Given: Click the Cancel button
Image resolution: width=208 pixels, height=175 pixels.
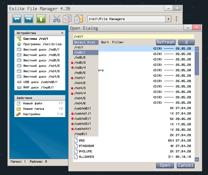Looking at the screenshot, I should coord(185,165).
